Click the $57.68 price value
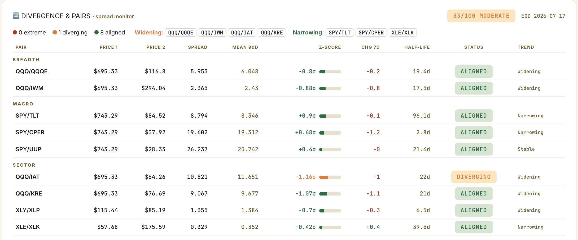This screenshot has height=240, width=578. (x=107, y=227)
